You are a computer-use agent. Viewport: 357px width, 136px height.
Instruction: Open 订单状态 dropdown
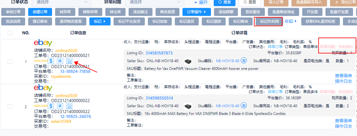(62, 2)
